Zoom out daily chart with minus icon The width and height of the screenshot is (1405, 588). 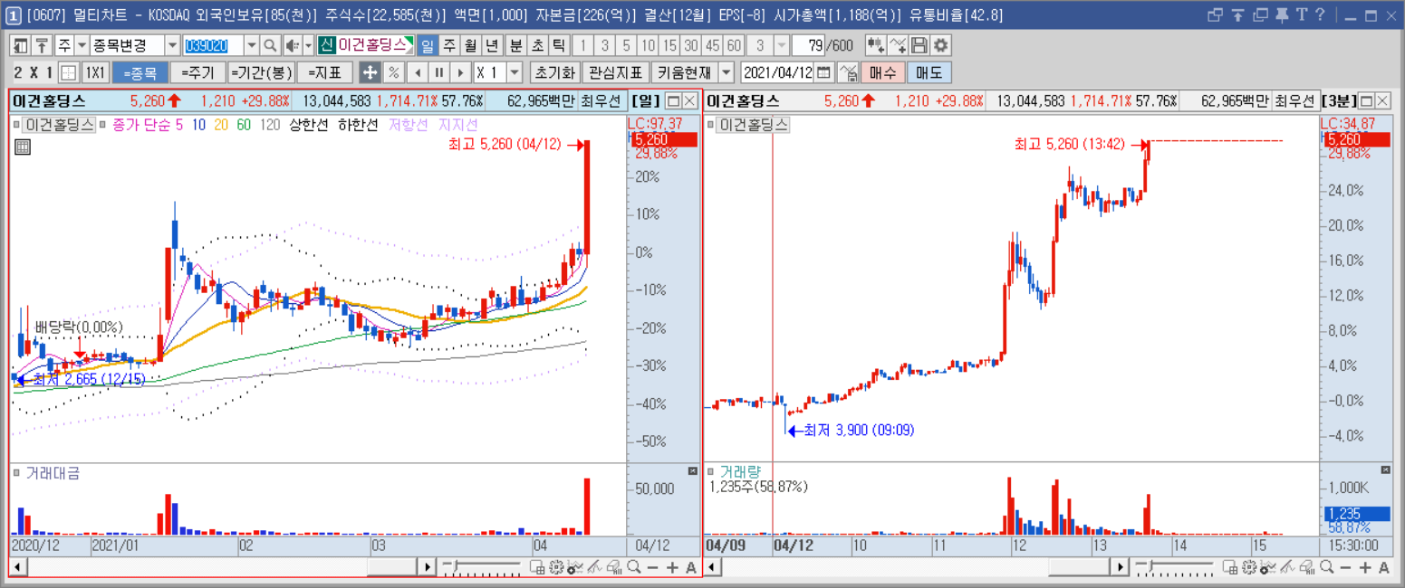point(652,567)
